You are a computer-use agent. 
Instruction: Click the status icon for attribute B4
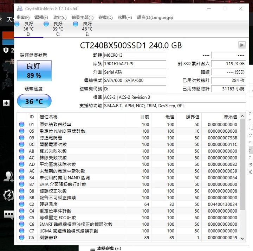pos(22,177)
